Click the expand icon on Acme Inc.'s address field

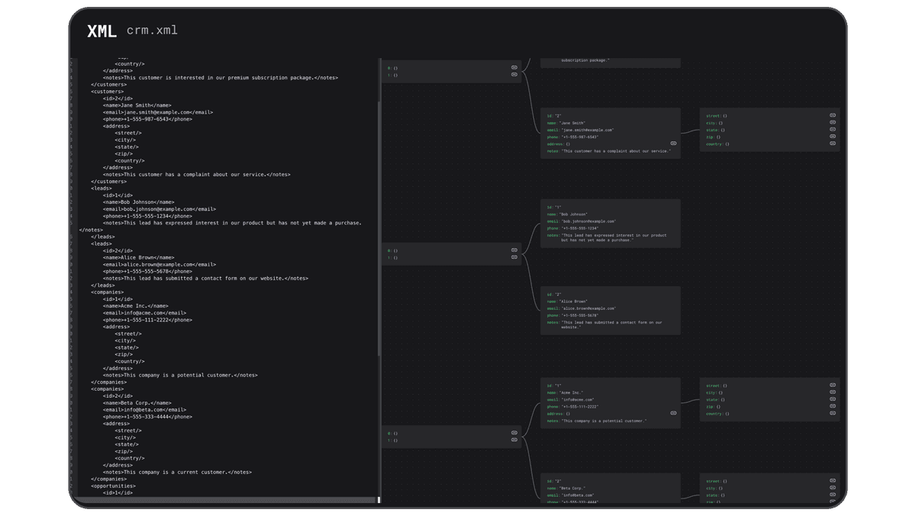click(x=672, y=413)
